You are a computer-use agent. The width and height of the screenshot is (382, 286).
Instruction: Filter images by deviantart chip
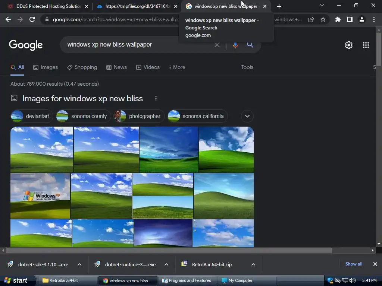click(32, 116)
